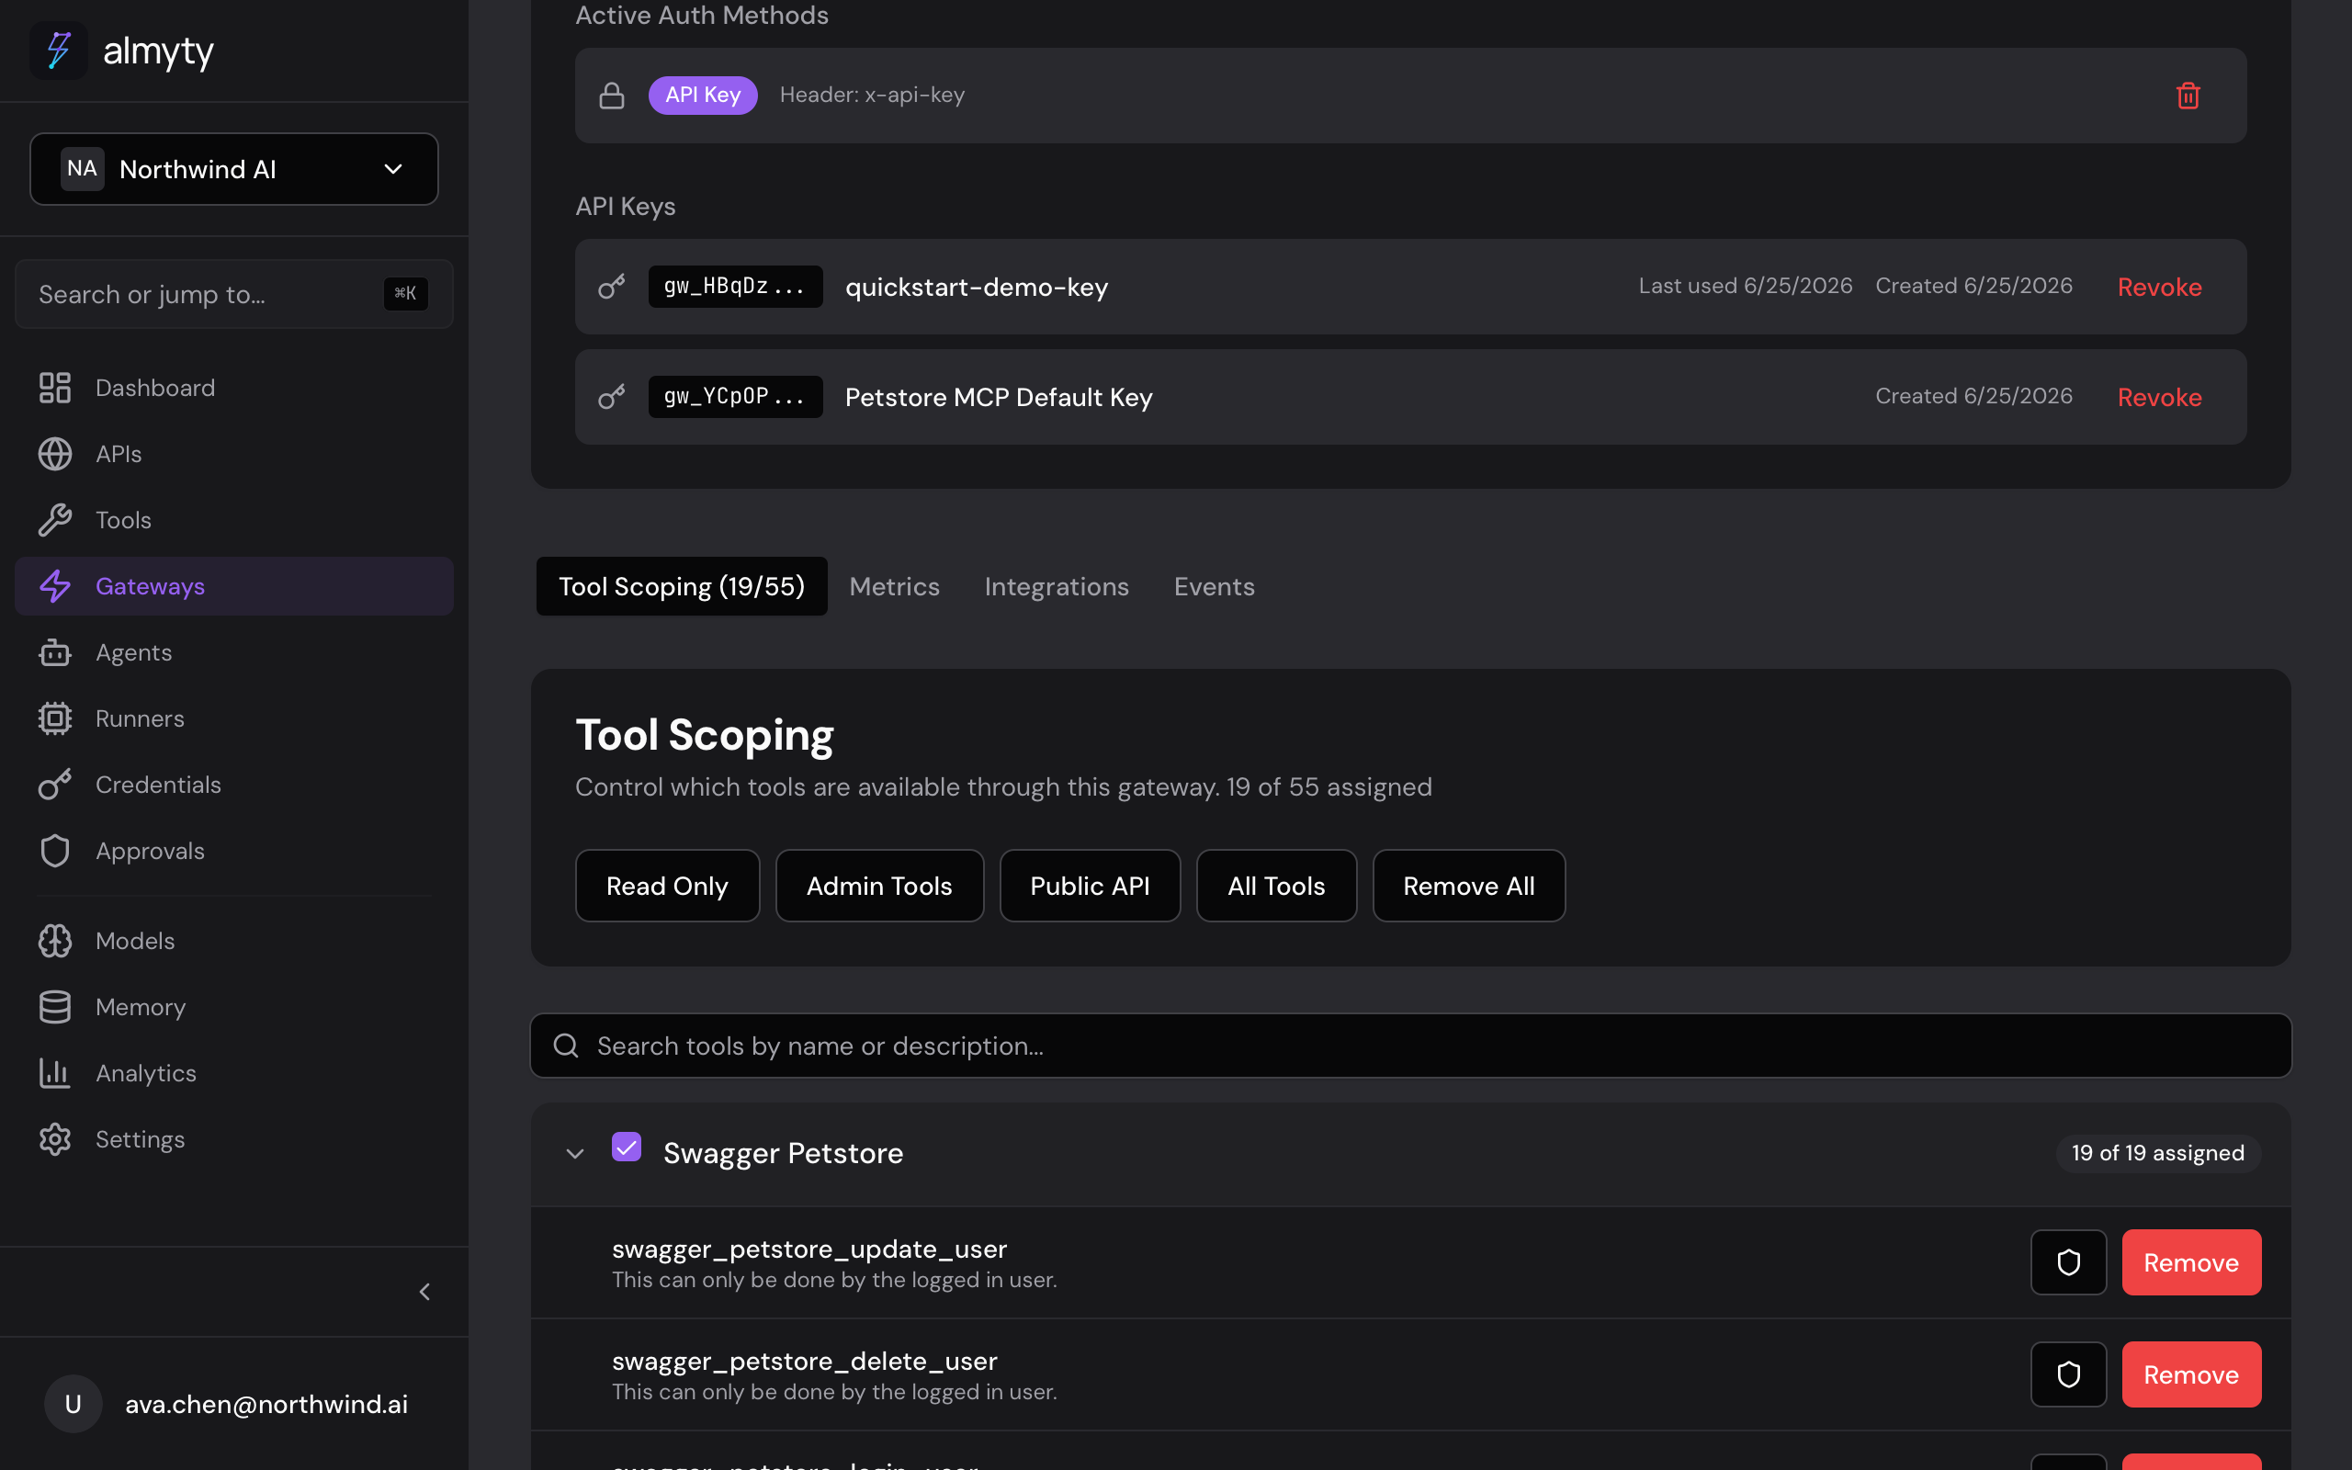Click the ⌘K shortcut badge
This screenshot has height=1470, width=2352.
point(405,294)
